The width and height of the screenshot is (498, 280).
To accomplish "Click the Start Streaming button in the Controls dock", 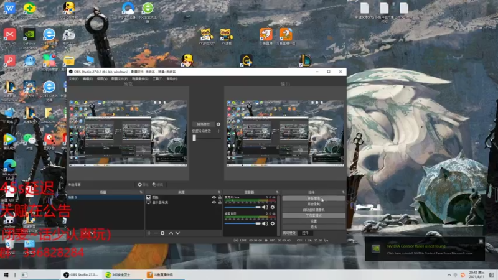I will point(314,198).
